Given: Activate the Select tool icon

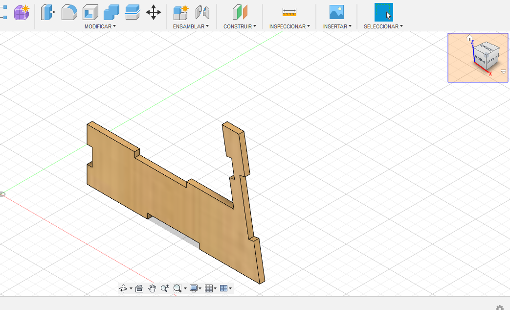Looking at the screenshot, I should [384, 12].
